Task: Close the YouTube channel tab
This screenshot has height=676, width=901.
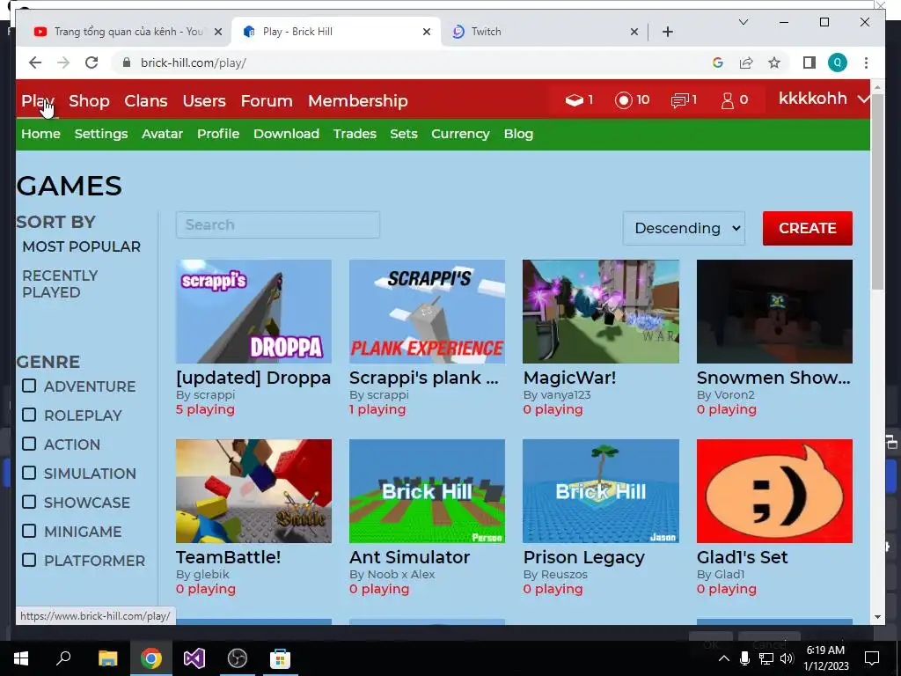Action: pyautogui.click(x=218, y=32)
